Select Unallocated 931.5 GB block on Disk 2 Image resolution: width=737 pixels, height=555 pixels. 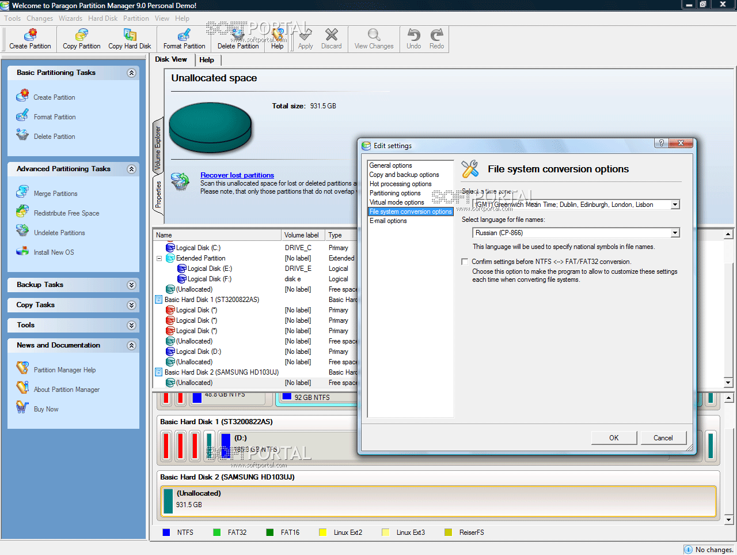click(438, 500)
